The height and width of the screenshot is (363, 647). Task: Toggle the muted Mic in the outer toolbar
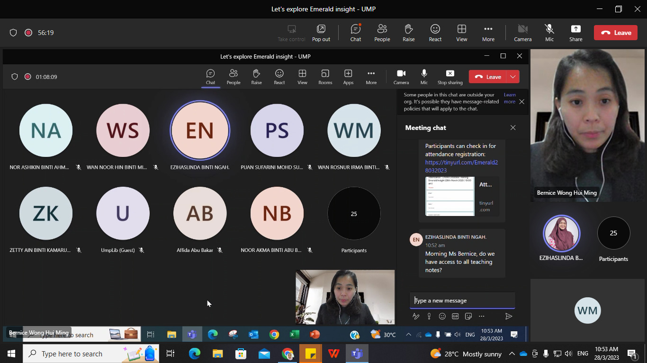(x=549, y=33)
